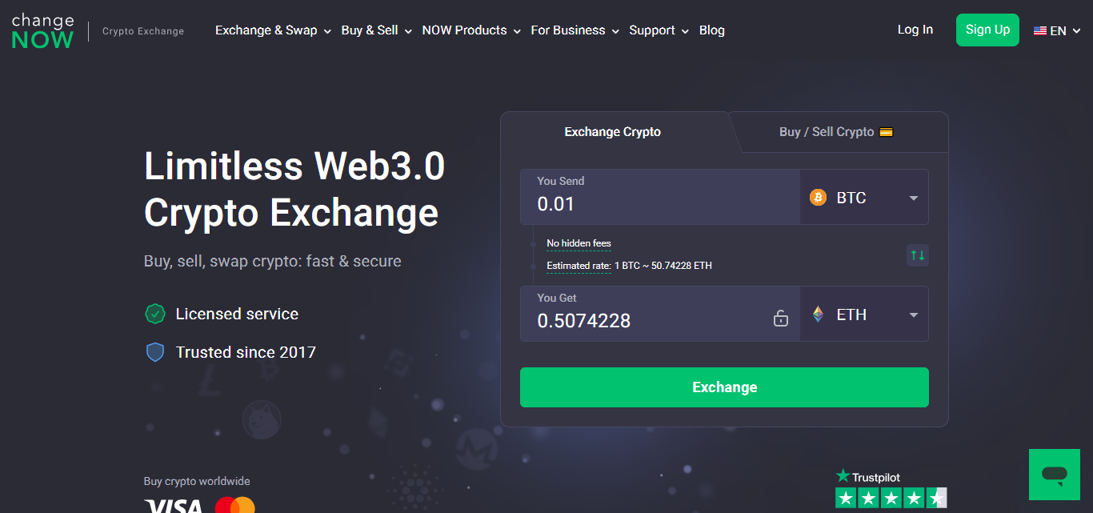The height and width of the screenshot is (513, 1093).
Task: Click the green Exchange button
Action: (x=724, y=387)
